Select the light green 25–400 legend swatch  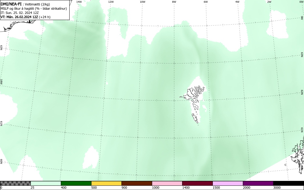46,183
